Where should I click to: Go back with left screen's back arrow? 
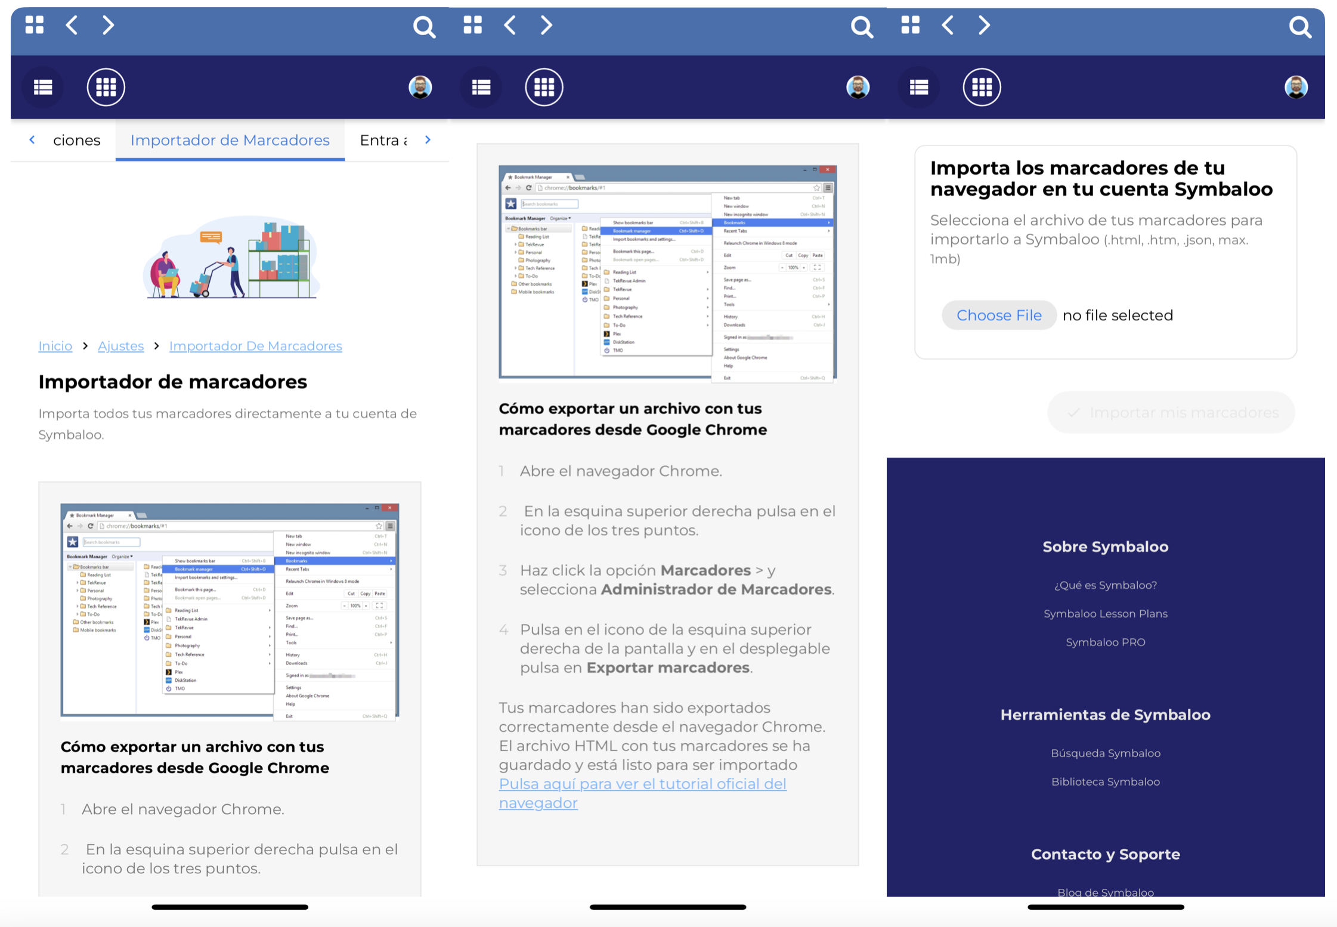(72, 25)
